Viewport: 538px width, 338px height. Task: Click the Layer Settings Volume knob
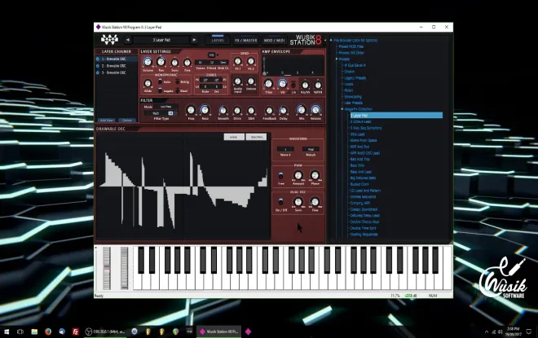click(x=148, y=62)
